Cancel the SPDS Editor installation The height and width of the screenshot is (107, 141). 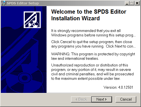click(126, 99)
